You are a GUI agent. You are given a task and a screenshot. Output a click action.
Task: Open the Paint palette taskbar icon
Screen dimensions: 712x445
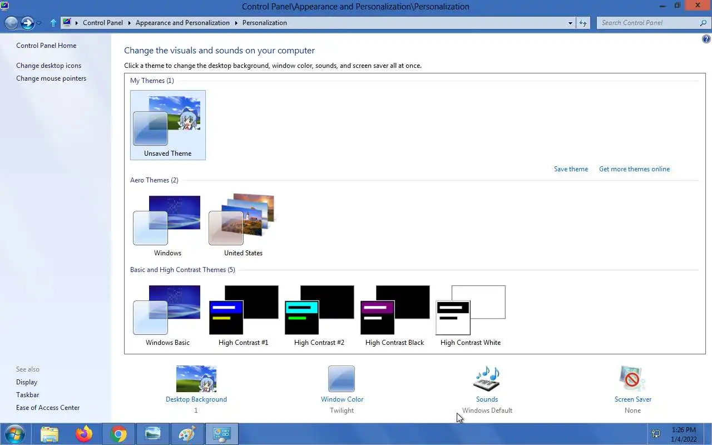tap(187, 434)
